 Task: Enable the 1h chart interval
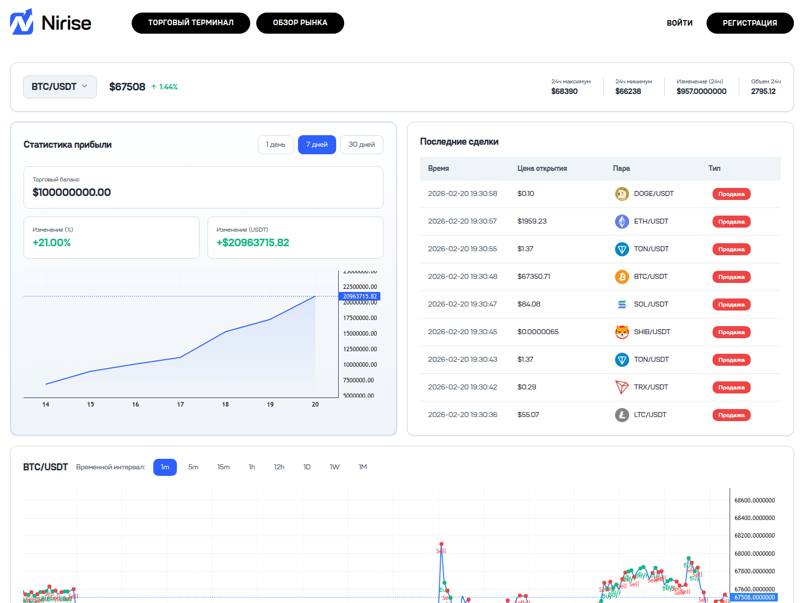(252, 467)
